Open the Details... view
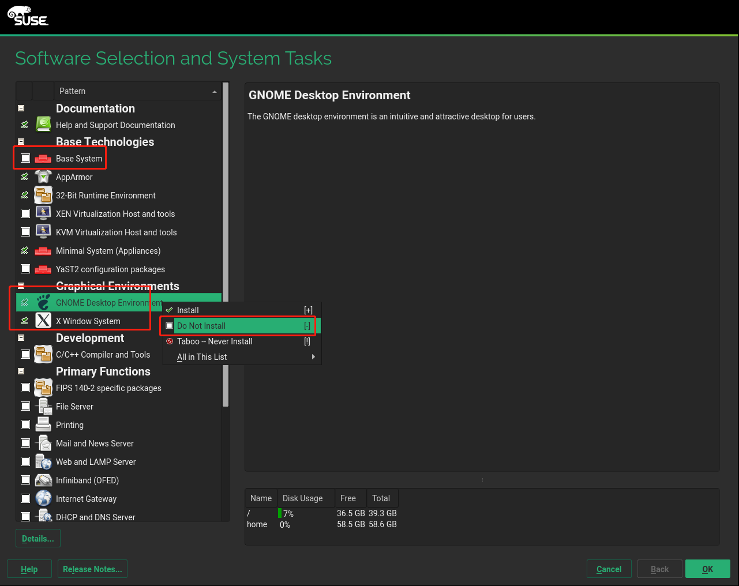739x586 pixels. click(38, 539)
